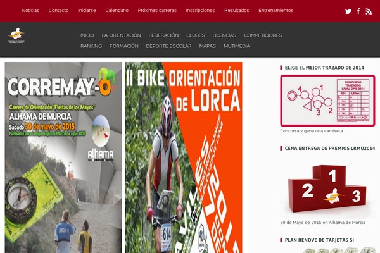
Task: Select MAPAS menu item
Action: coord(208,46)
